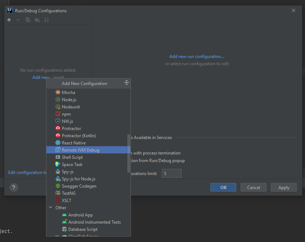Select the Android App icon
The image size is (305, 242).
click(x=64, y=215)
